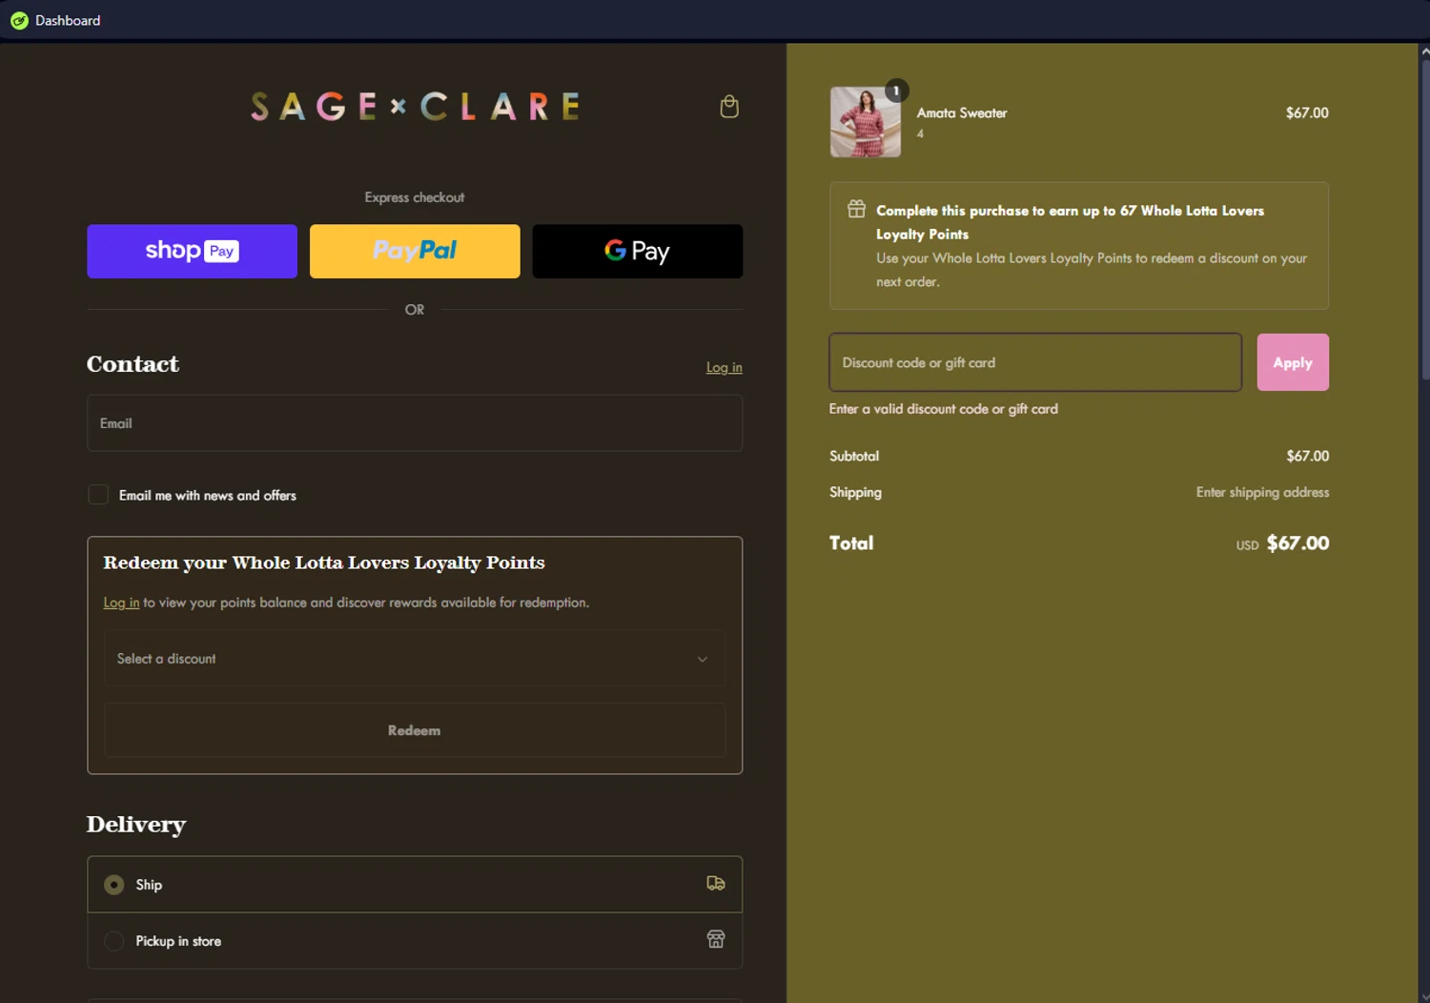Screen dimensions: 1430x1003
Task: Click 'Redeem your Whole Lotta Lovers' heading
Action: pyautogui.click(x=324, y=563)
